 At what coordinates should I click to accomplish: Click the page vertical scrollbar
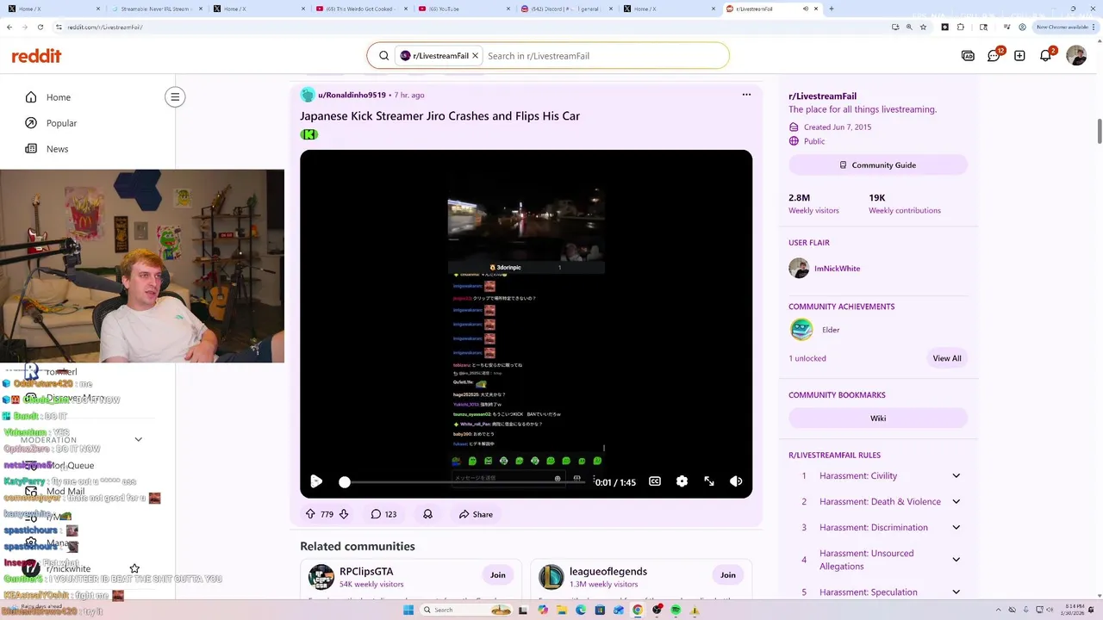pos(1099,132)
